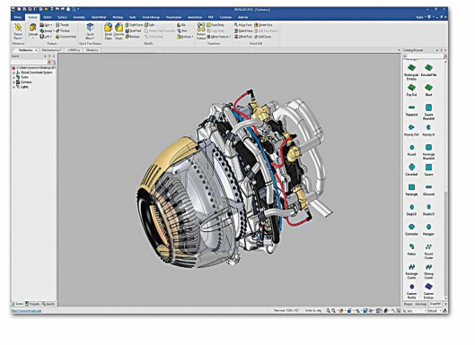475x345 pixels.
Task: Open the ironcad.com link in status bar
Action: point(27,311)
